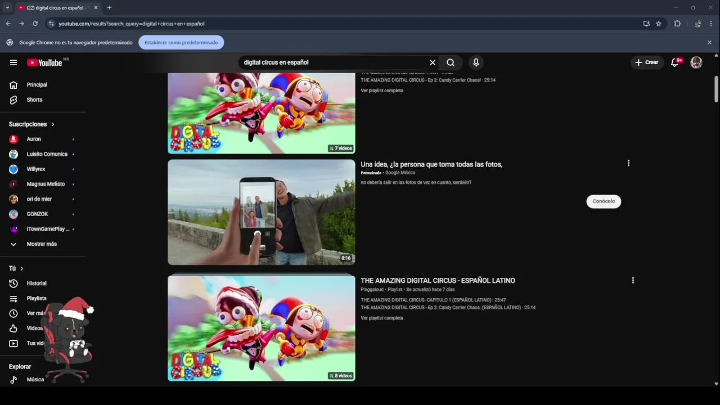Open title 'Una idea, ¿la persona que toma todas las fotos,'
This screenshot has height=405, width=720.
pos(431,164)
